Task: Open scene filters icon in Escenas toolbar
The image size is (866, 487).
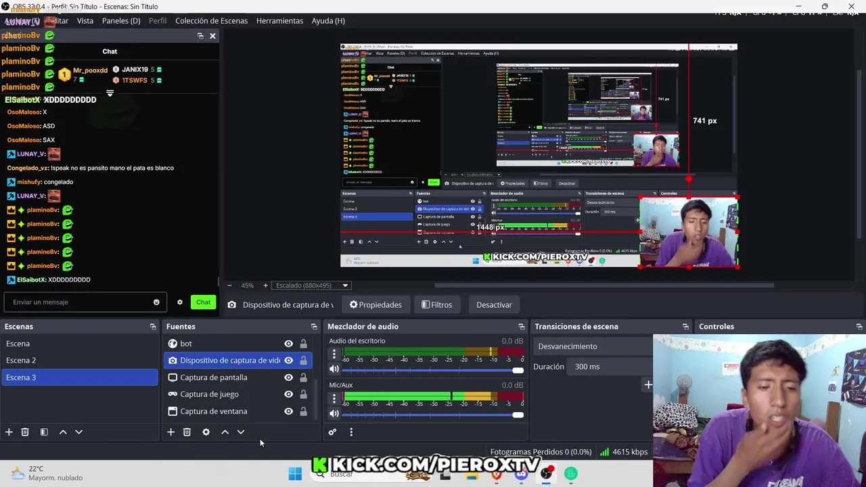Action: [44, 432]
